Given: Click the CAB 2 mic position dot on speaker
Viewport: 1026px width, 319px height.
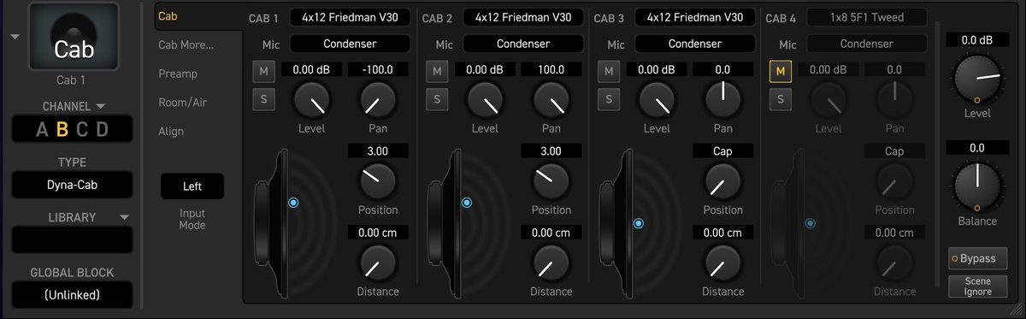Looking at the screenshot, I should pyautogui.click(x=466, y=203).
